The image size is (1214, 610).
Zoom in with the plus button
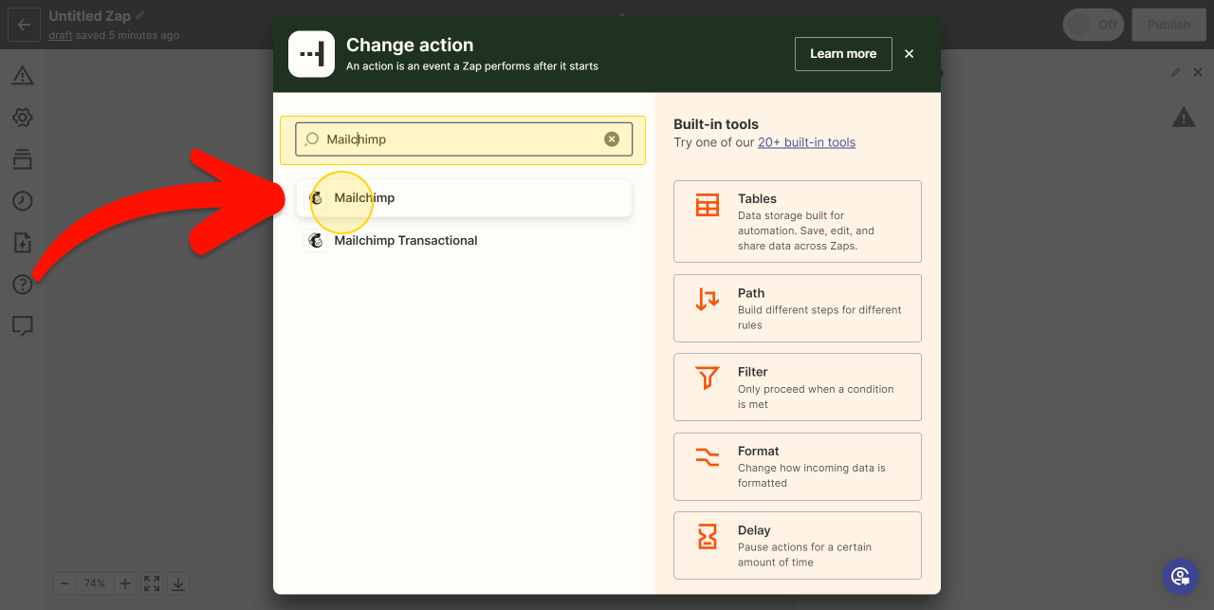pyautogui.click(x=124, y=583)
